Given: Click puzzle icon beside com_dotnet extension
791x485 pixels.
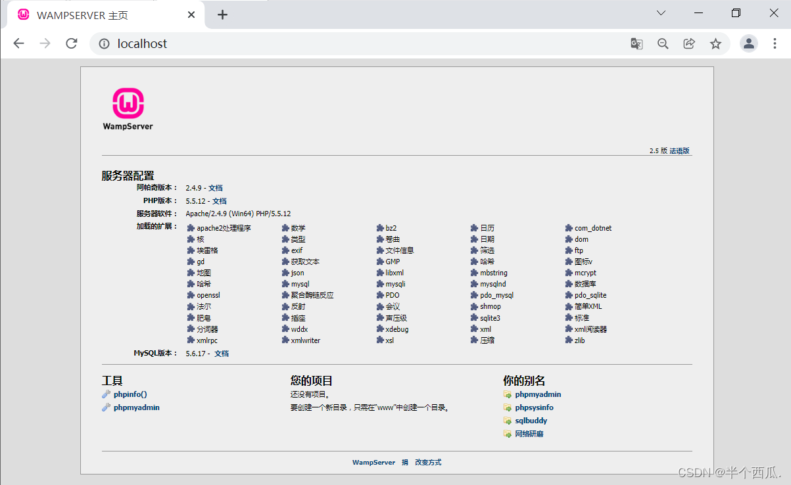Looking at the screenshot, I should click(x=569, y=228).
